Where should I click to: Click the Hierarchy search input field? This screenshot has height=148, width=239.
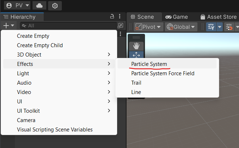coord(69,26)
